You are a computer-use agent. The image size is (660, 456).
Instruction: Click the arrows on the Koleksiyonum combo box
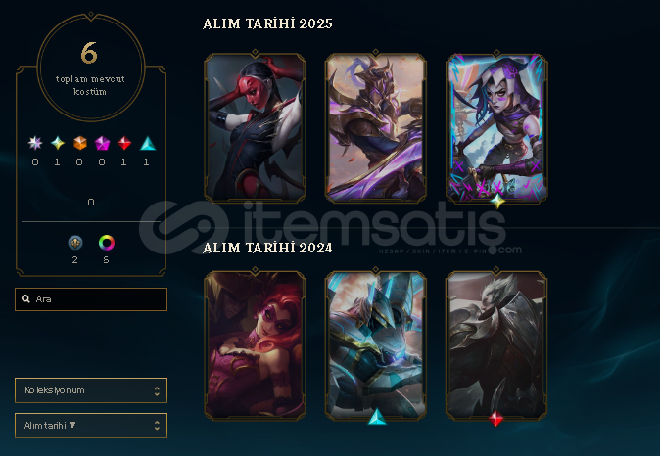(x=157, y=390)
